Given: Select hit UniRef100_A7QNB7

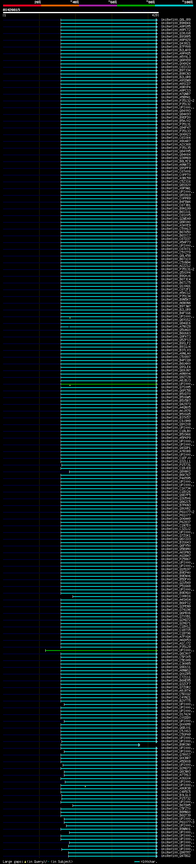Looking at the screenshot, I should (176, 94).
